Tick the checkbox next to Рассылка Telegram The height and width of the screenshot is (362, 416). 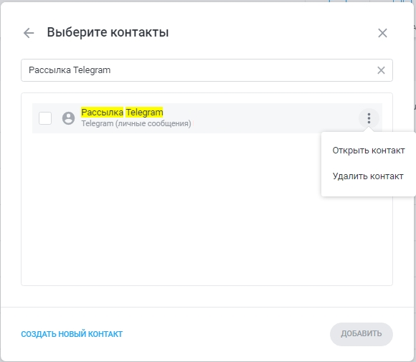(x=45, y=118)
